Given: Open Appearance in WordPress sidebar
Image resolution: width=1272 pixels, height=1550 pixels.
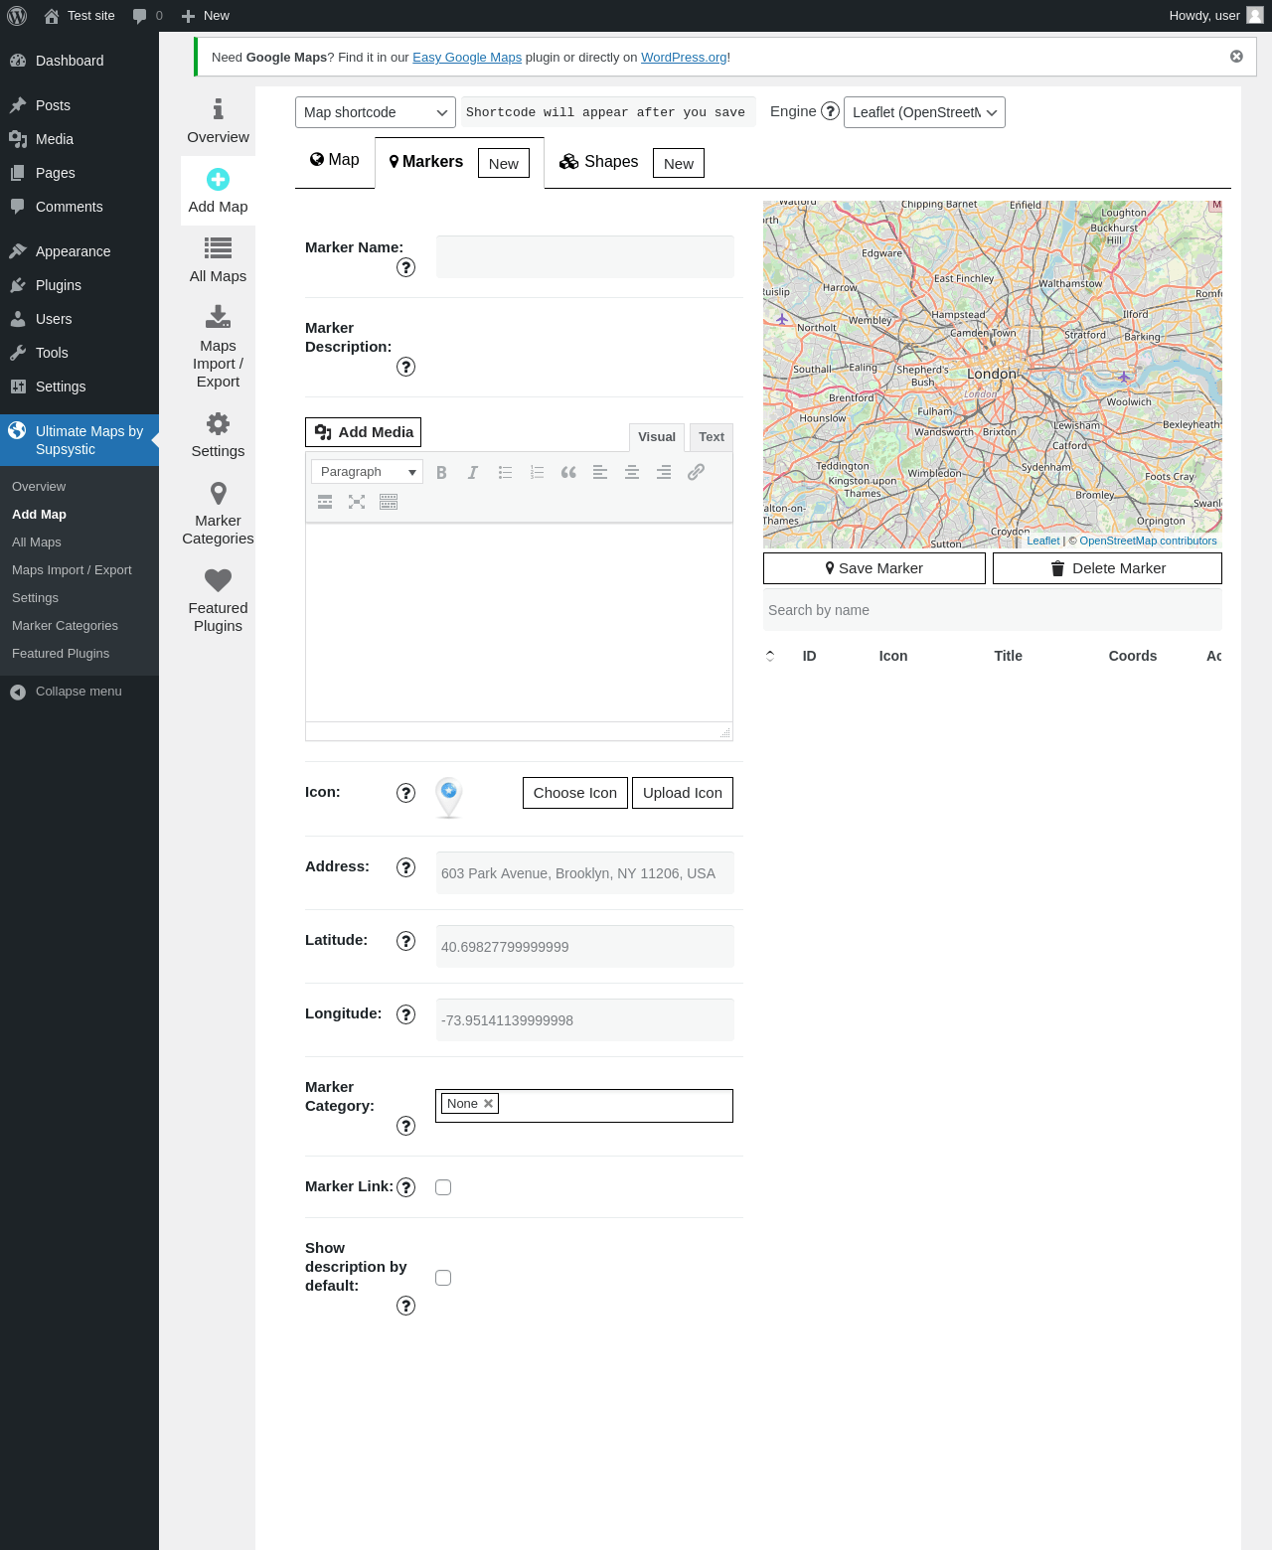Looking at the screenshot, I should tap(79, 251).
